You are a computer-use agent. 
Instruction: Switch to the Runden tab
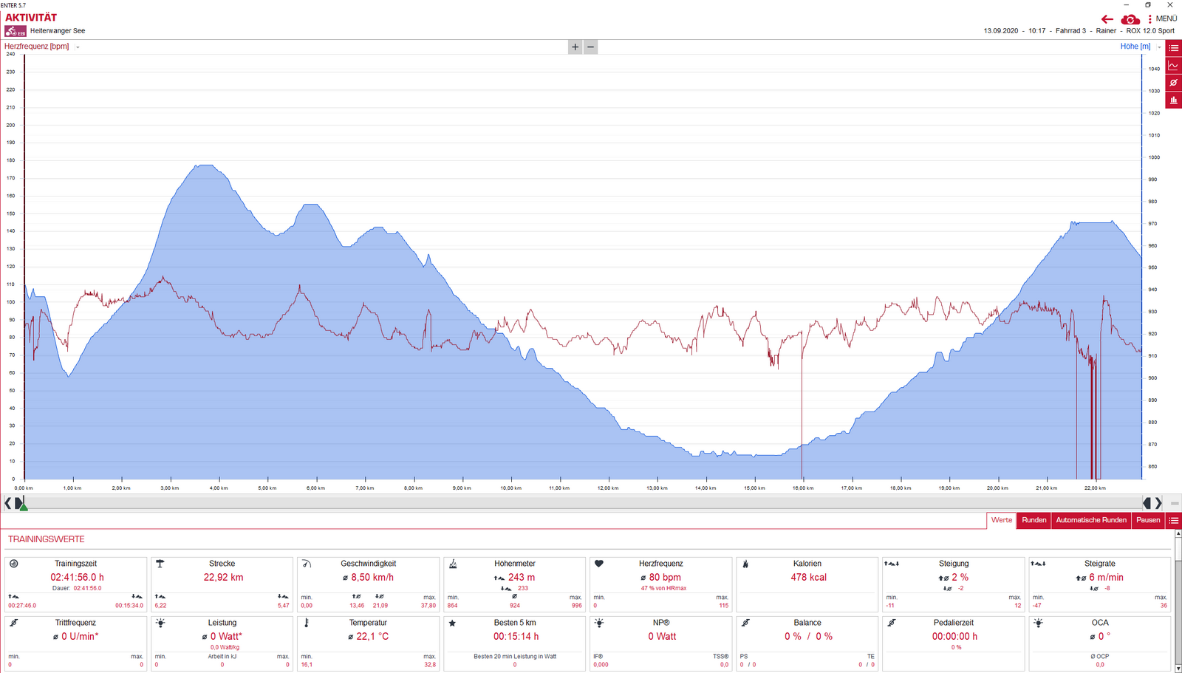click(1034, 520)
